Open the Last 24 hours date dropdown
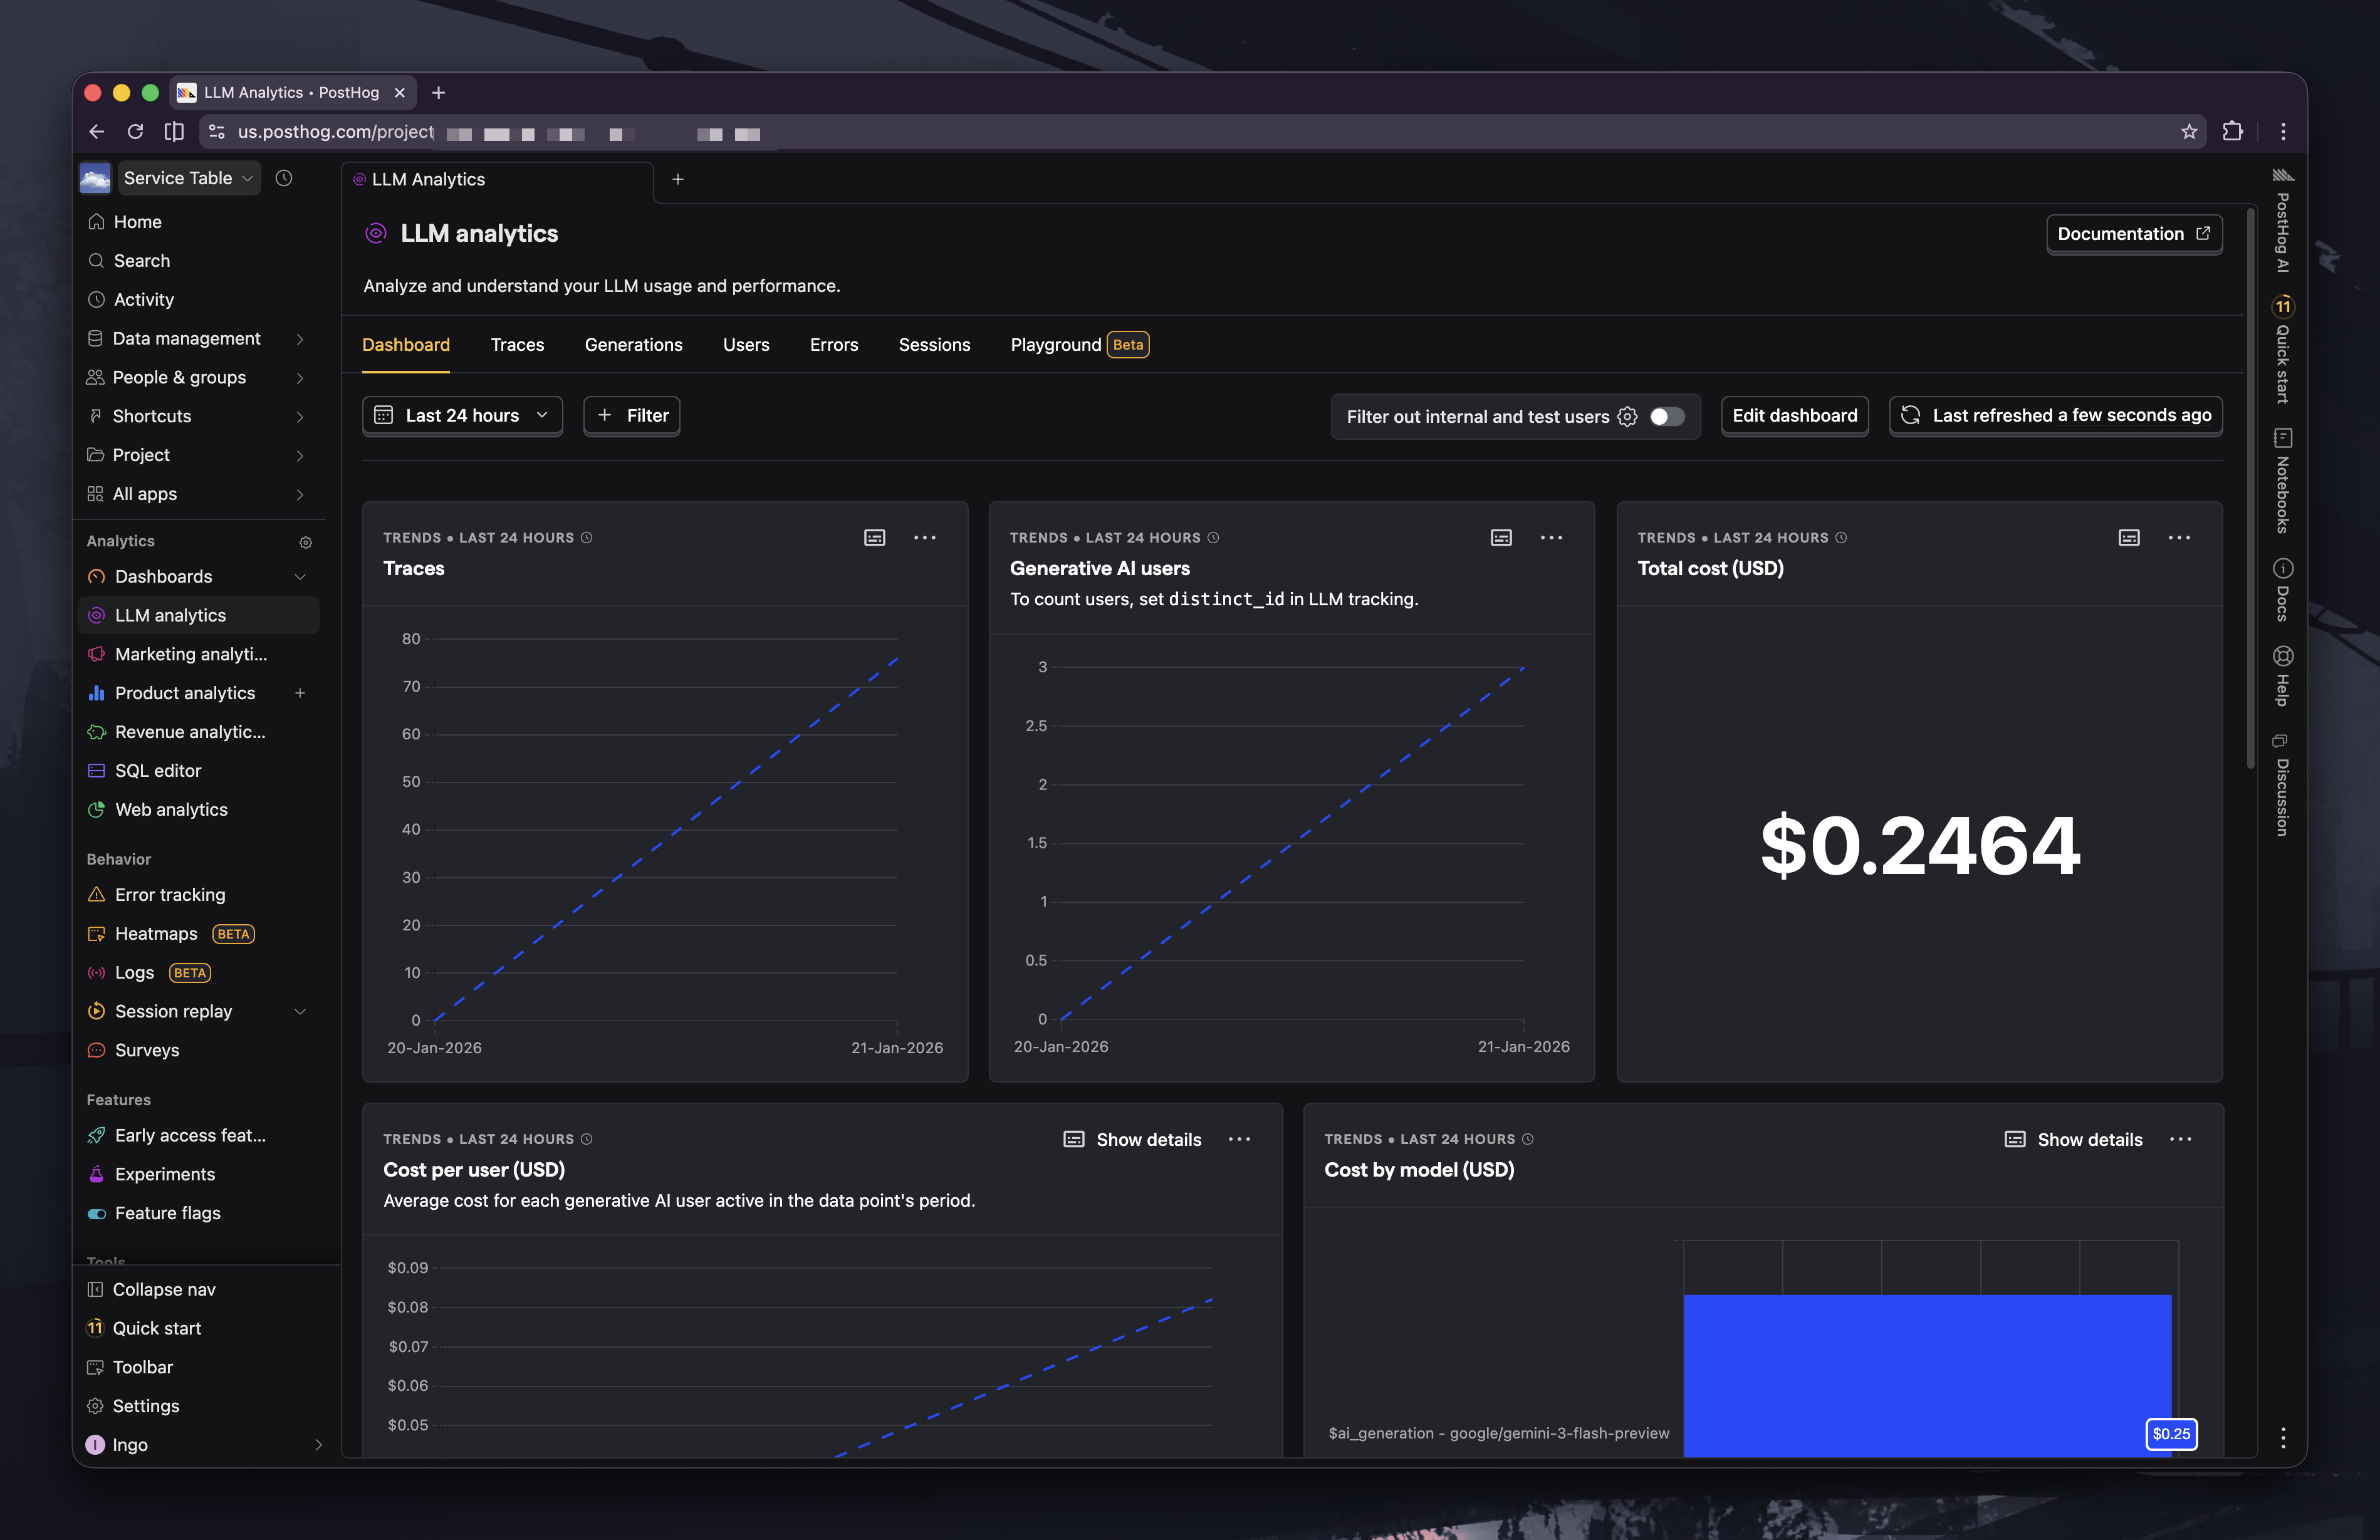 462,415
